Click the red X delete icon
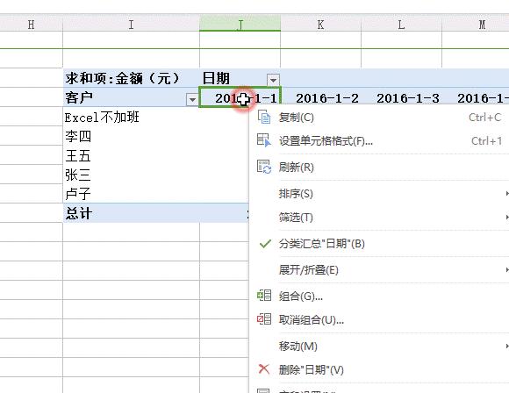This screenshot has height=393, width=509. click(263, 369)
